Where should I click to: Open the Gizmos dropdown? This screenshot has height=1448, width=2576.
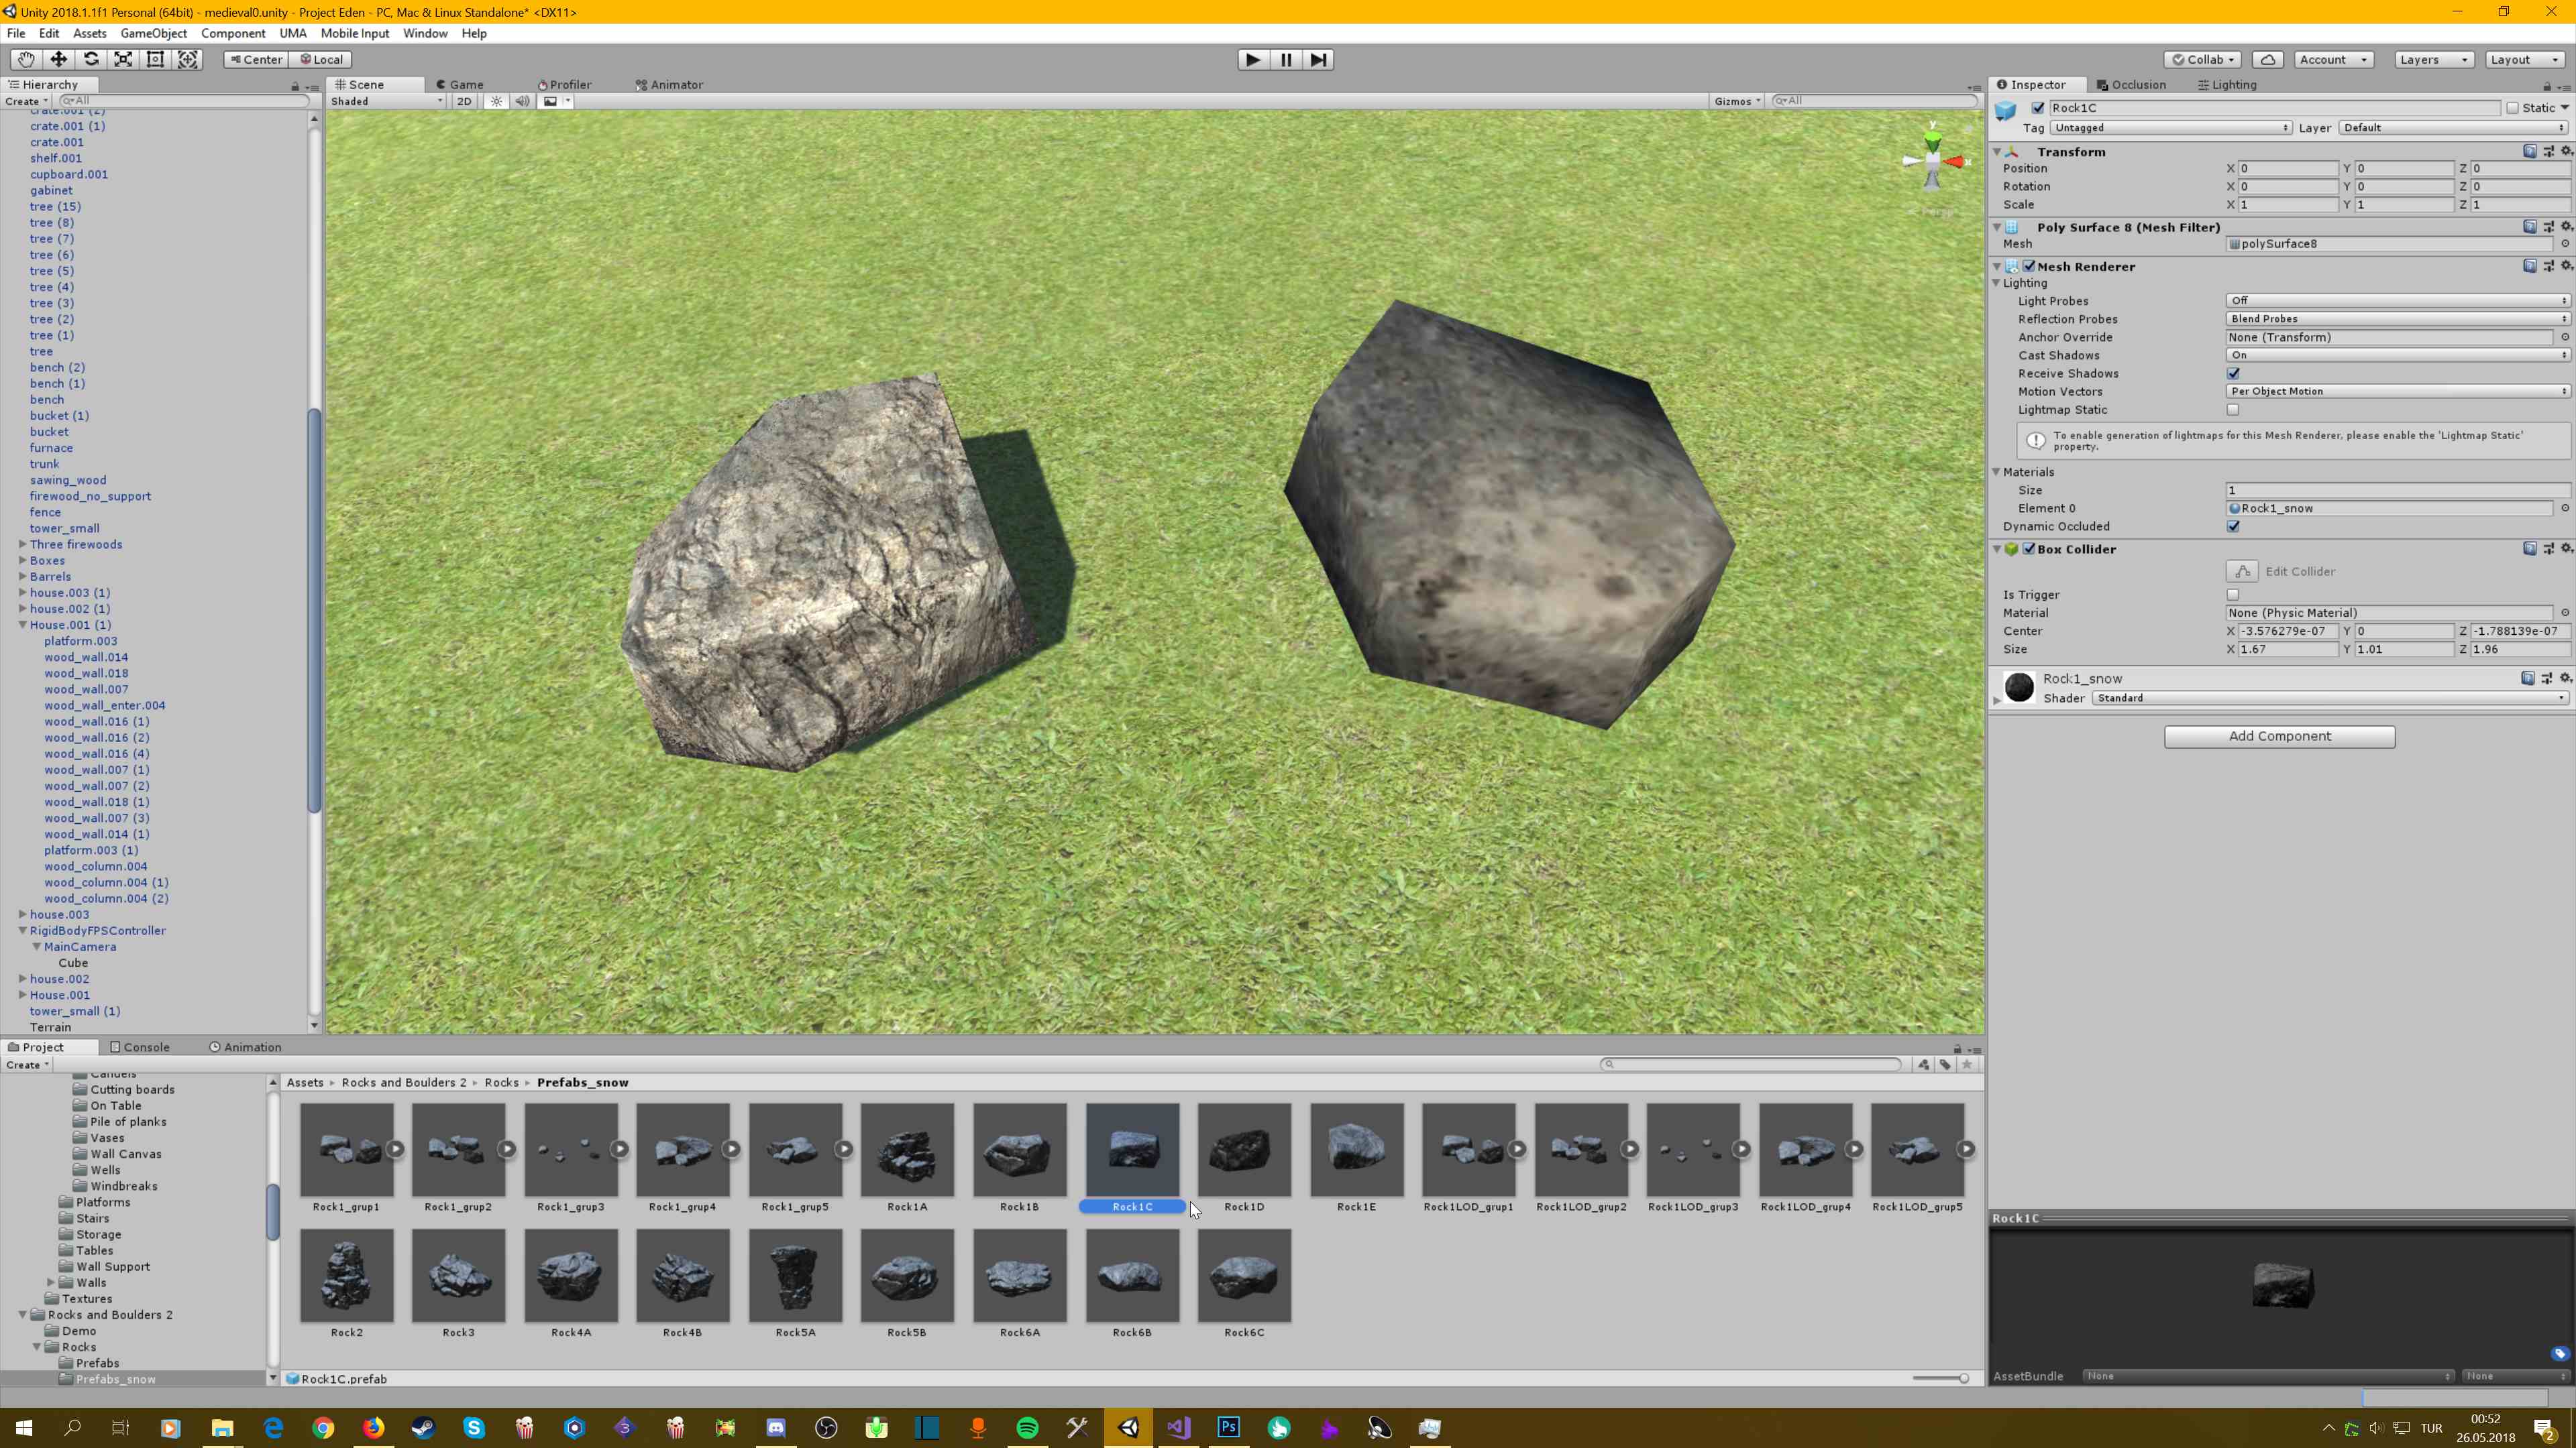pos(1737,101)
